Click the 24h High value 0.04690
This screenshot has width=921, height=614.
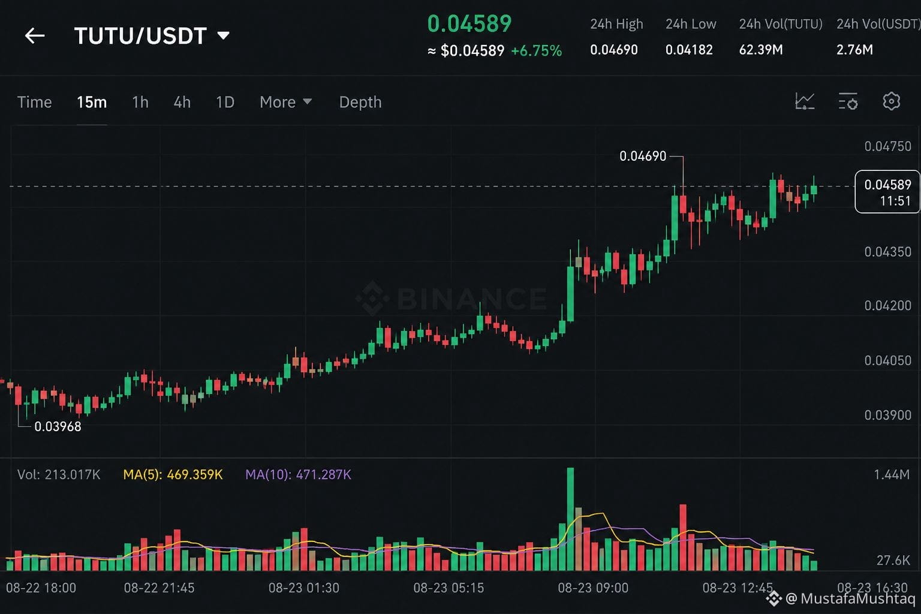tap(614, 50)
